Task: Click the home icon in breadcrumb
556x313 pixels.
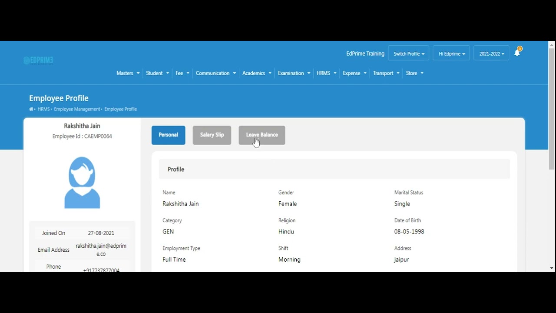Action: click(31, 109)
